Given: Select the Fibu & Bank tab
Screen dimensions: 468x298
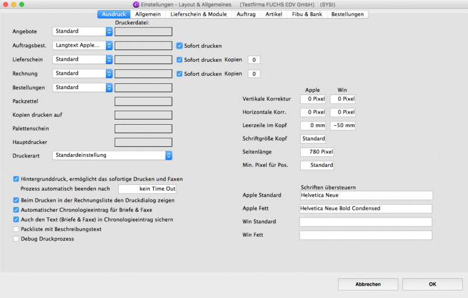Looking at the screenshot, I should [307, 14].
